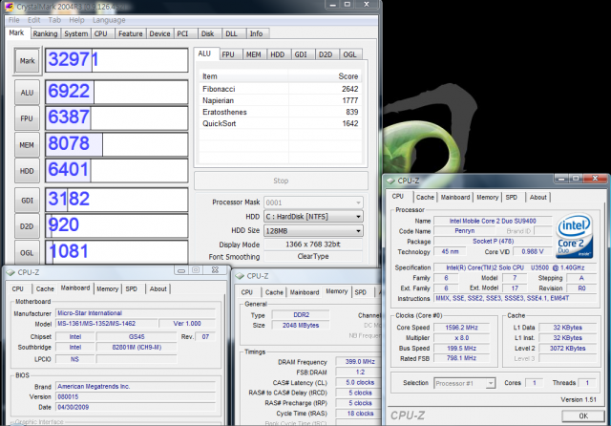Image resolution: width=611 pixels, height=426 pixels.
Task: Open the About tab in the CPU-Z Mainboard window
Action: [x=158, y=288]
